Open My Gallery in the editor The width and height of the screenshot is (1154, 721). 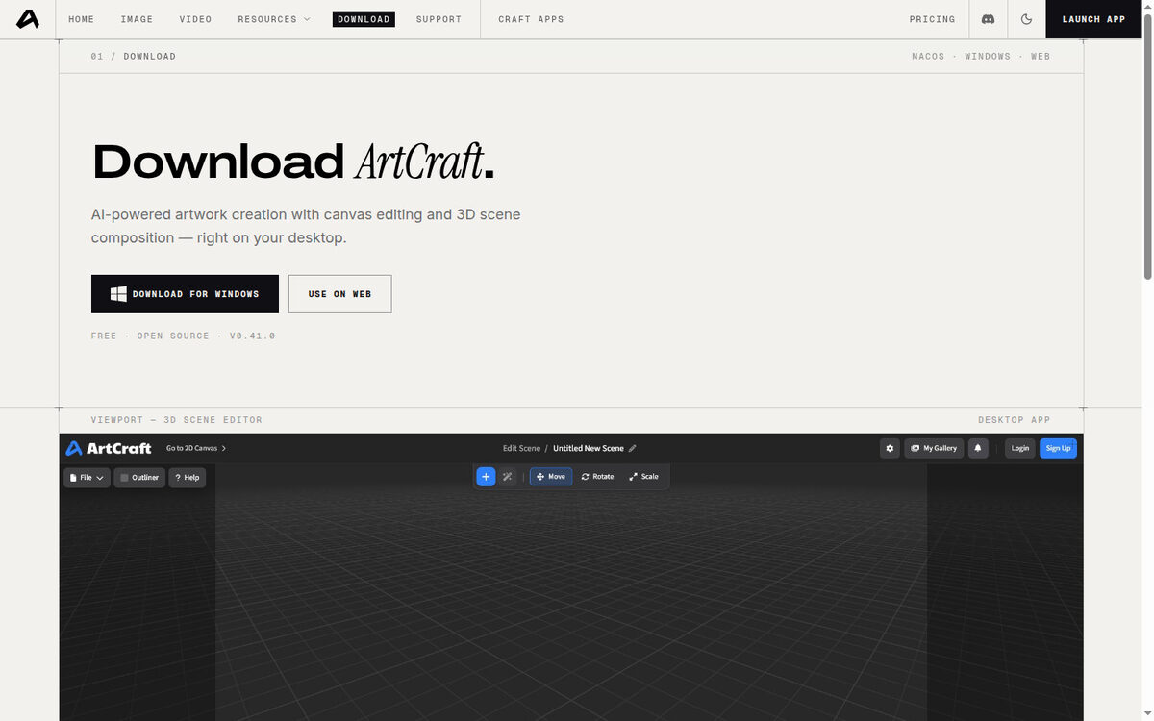[x=934, y=448]
